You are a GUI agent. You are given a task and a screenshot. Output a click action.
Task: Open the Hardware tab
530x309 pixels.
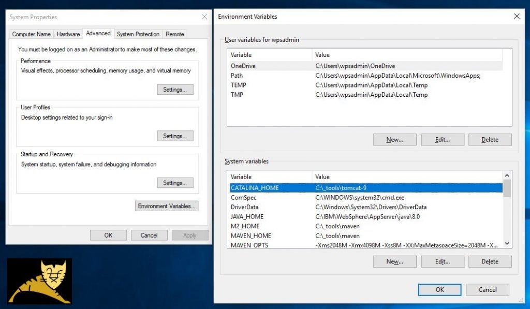tap(68, 34)
